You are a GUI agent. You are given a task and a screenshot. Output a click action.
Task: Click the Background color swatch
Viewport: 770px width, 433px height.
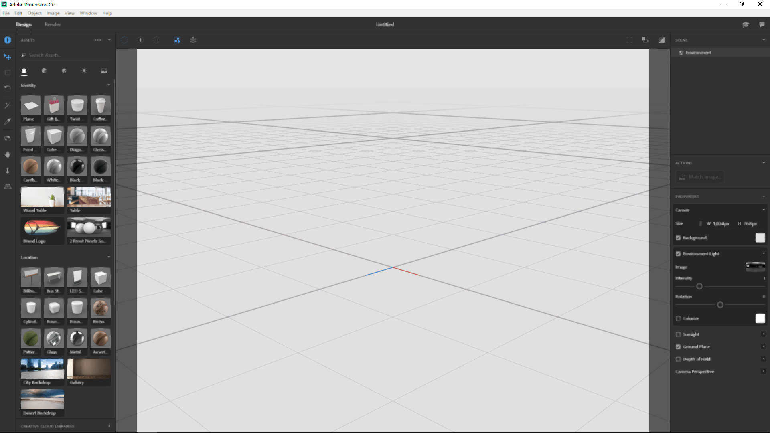(x=760, y=238)
